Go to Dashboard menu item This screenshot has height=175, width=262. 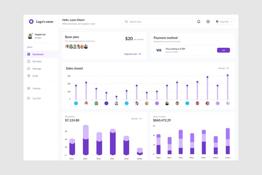(41, 54)
